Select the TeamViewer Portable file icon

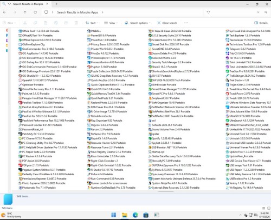click(227, 40)
